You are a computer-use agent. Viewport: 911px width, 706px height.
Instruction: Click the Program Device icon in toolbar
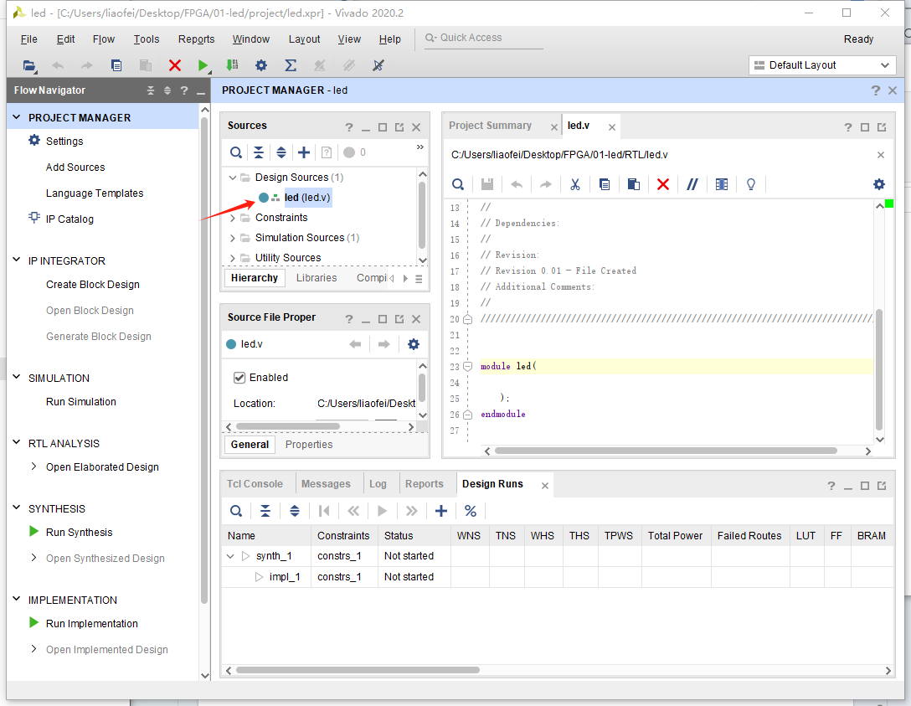click(x=232, y=65)
